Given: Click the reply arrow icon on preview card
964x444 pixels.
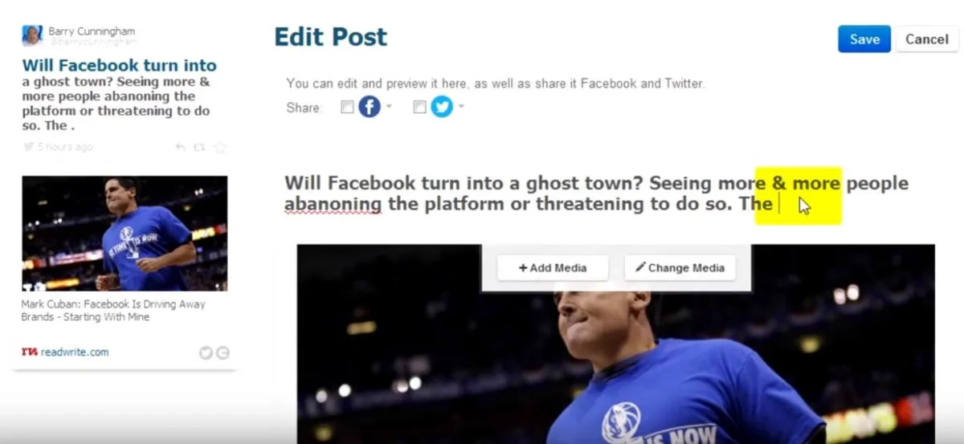Looking at the screenshot, I should pos(180,148).
